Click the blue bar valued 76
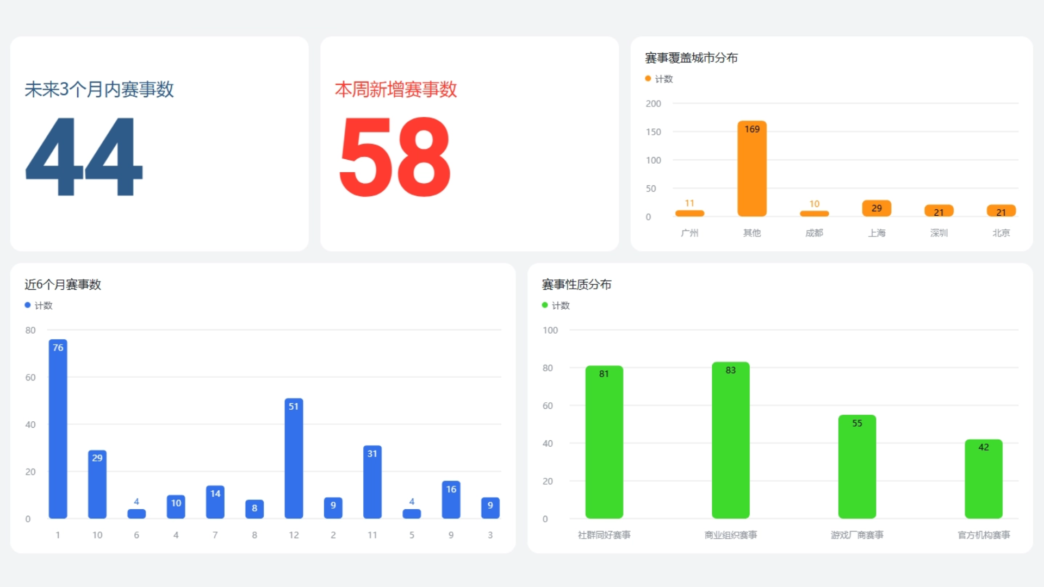The image size is (1044, 587). click(x=58, y=429)
